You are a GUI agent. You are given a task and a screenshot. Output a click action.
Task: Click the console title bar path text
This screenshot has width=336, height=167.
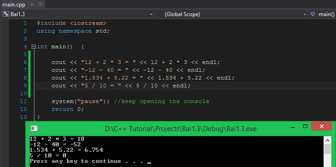click(x=180, y=128)
